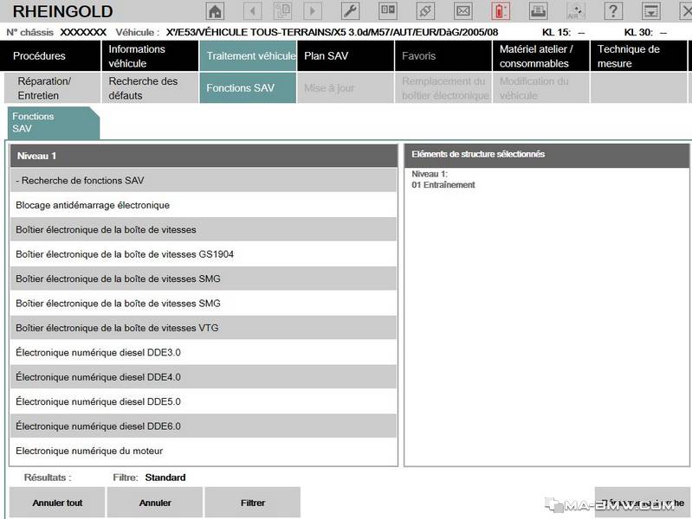Open the Informations véhicule tab
The height and width of the screenshot is (519, 692).
click(150, 56)
